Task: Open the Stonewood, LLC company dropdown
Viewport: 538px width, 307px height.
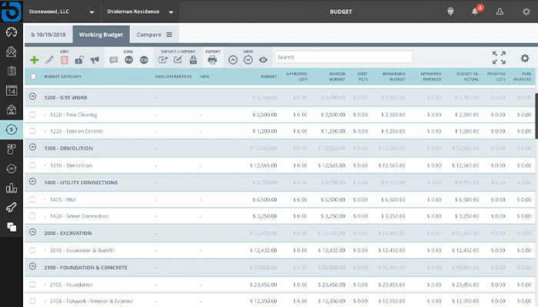Action: click(x=61, y=12)
